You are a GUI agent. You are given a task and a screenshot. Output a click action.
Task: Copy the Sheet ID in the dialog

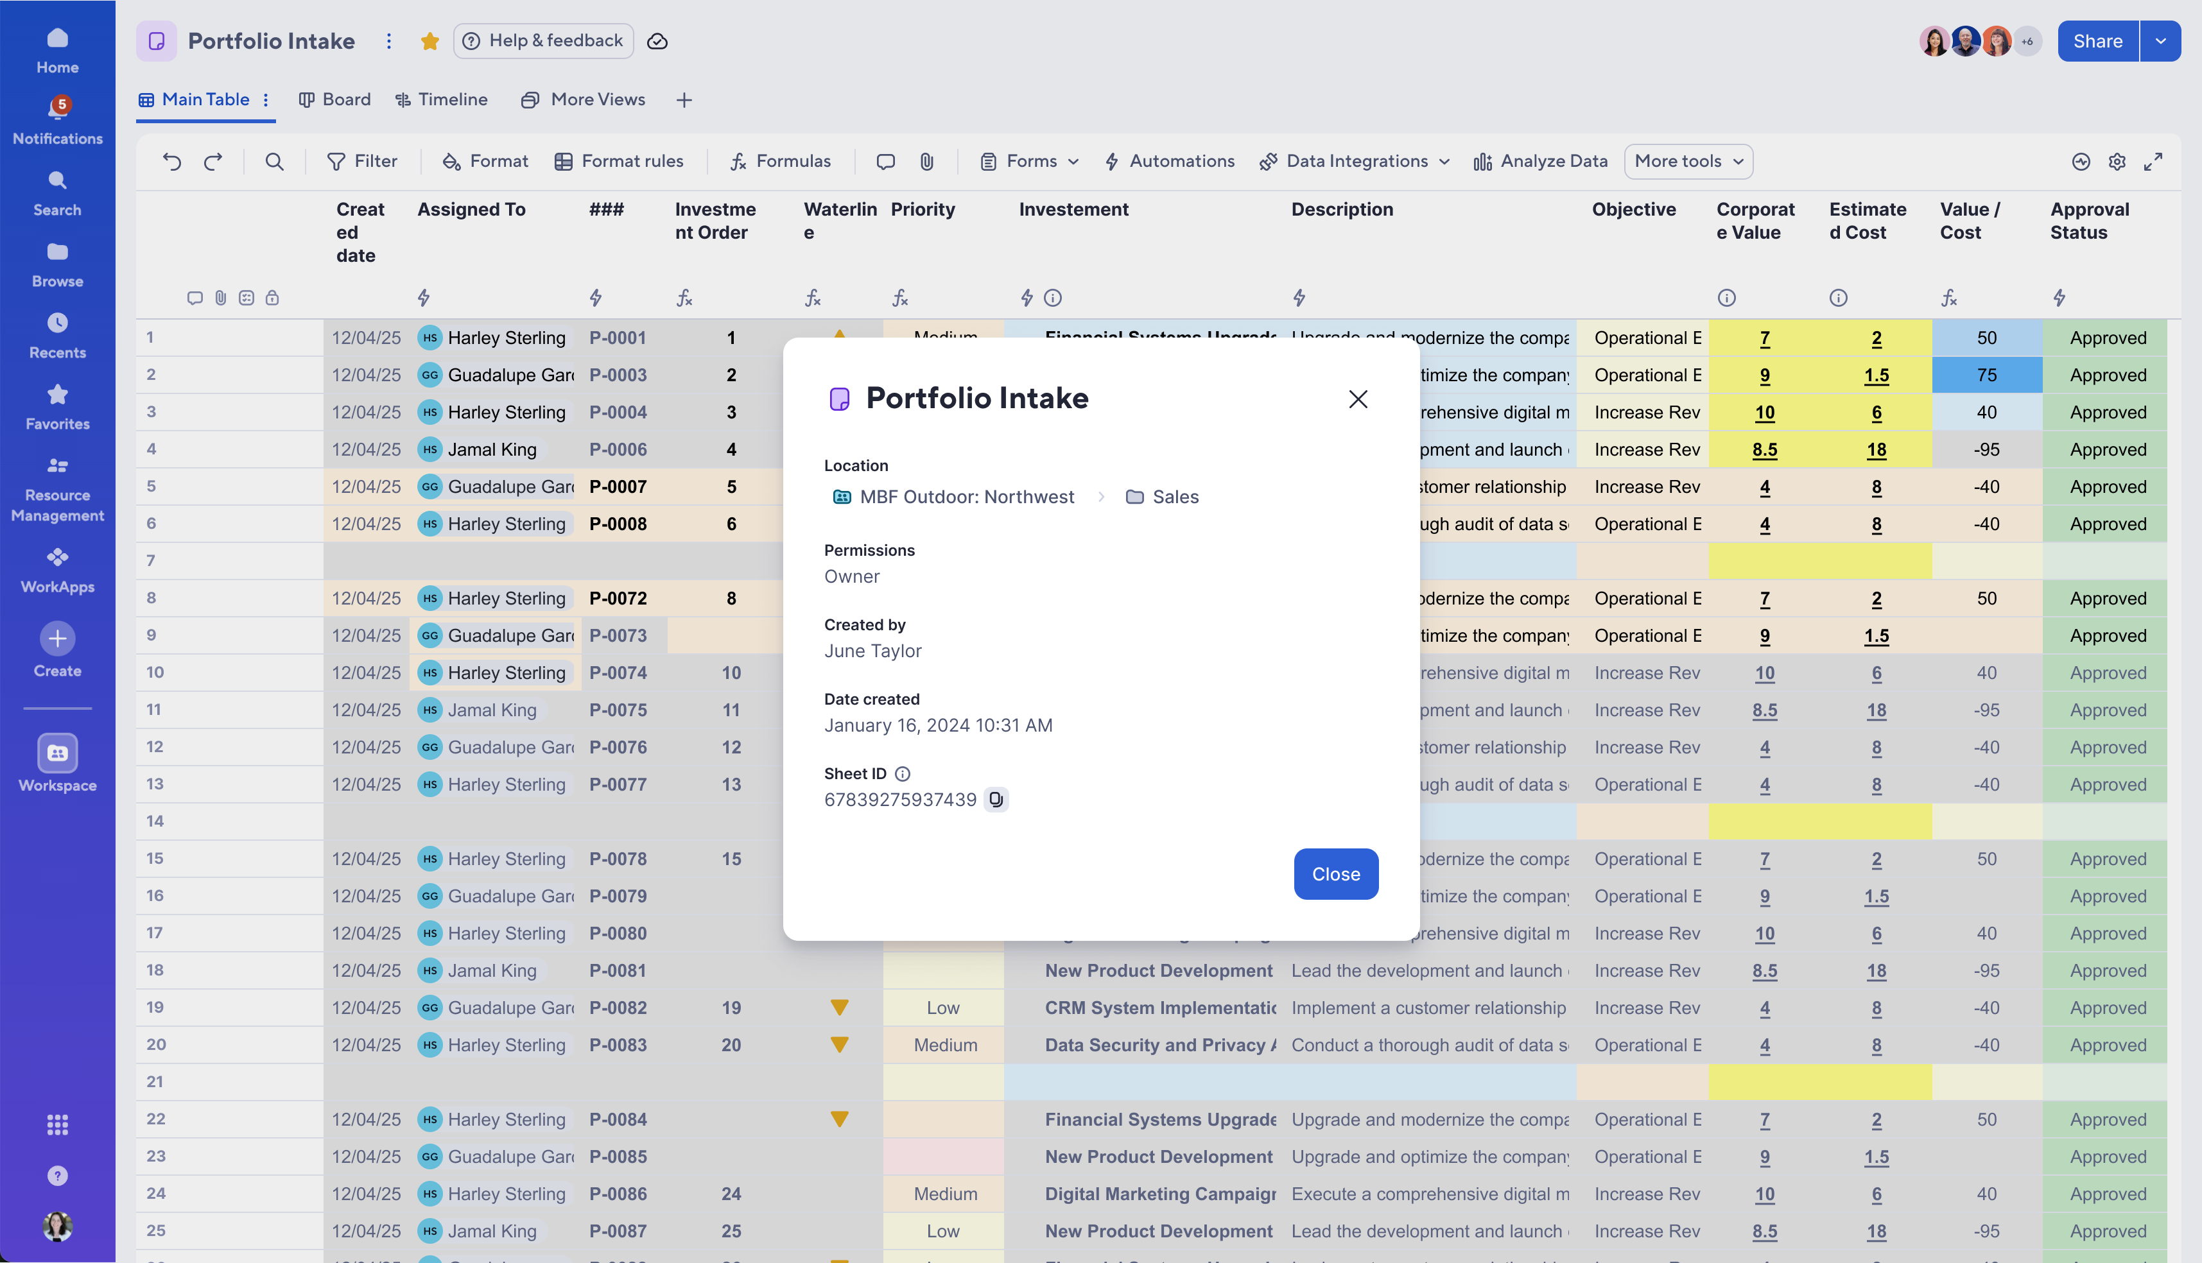(996, 799)
